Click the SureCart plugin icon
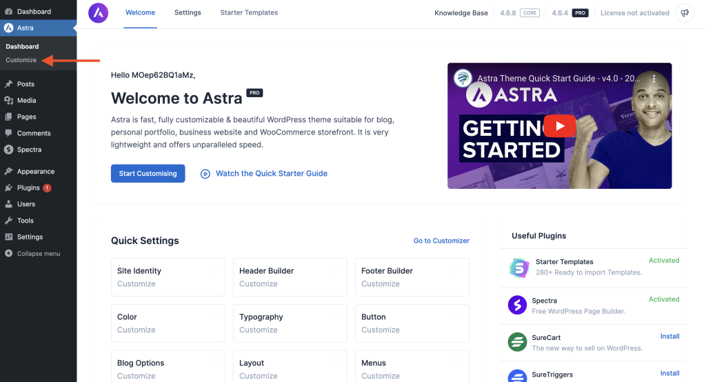The height and width of the screenshot is (382, 706). pyautogui.click(x=517, y=342)
